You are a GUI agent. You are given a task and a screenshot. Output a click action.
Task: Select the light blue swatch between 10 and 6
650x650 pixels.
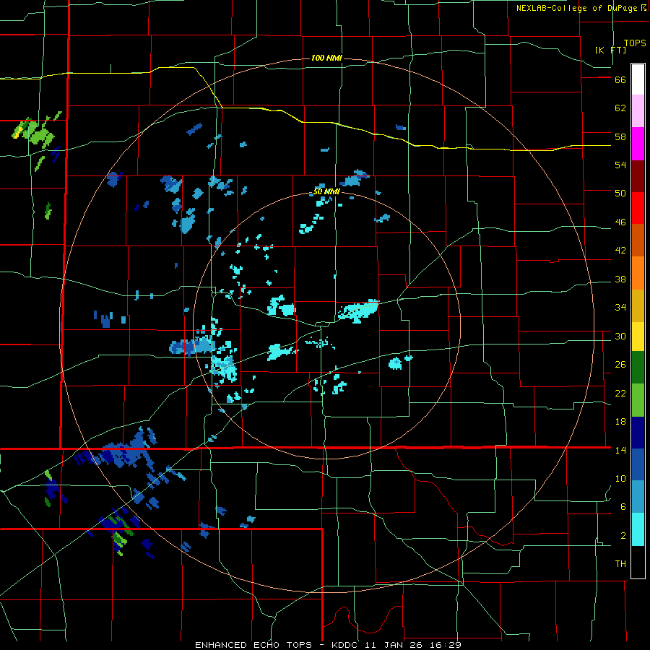(x=638, y=497)
